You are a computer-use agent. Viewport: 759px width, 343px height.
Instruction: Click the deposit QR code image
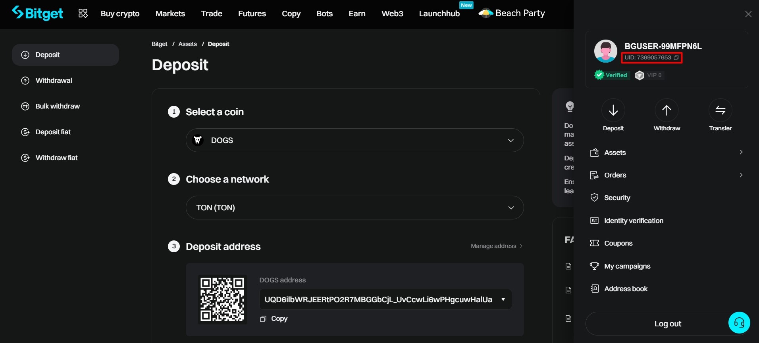(x=222, y=299)
